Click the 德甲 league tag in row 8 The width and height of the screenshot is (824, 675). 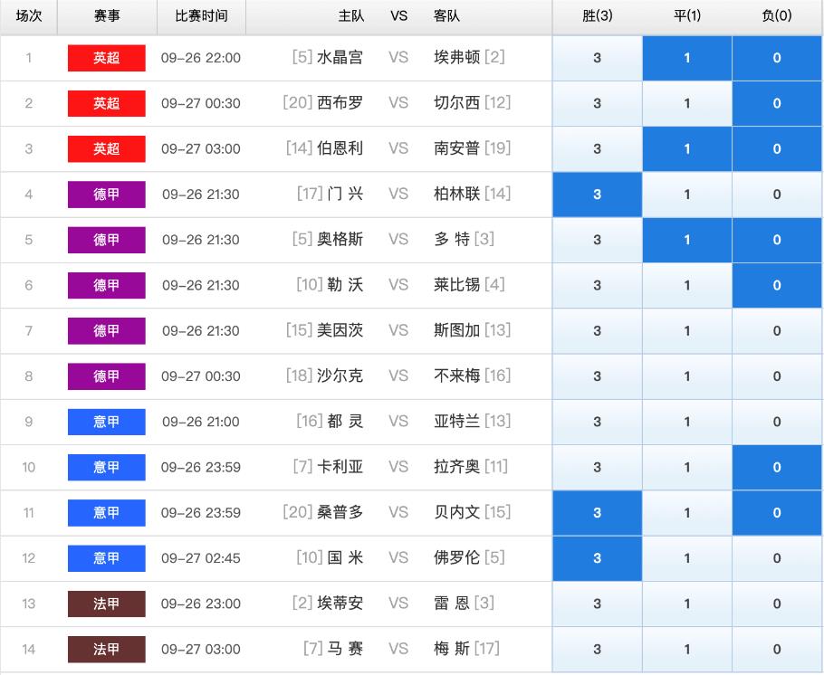tap(107, 376)
